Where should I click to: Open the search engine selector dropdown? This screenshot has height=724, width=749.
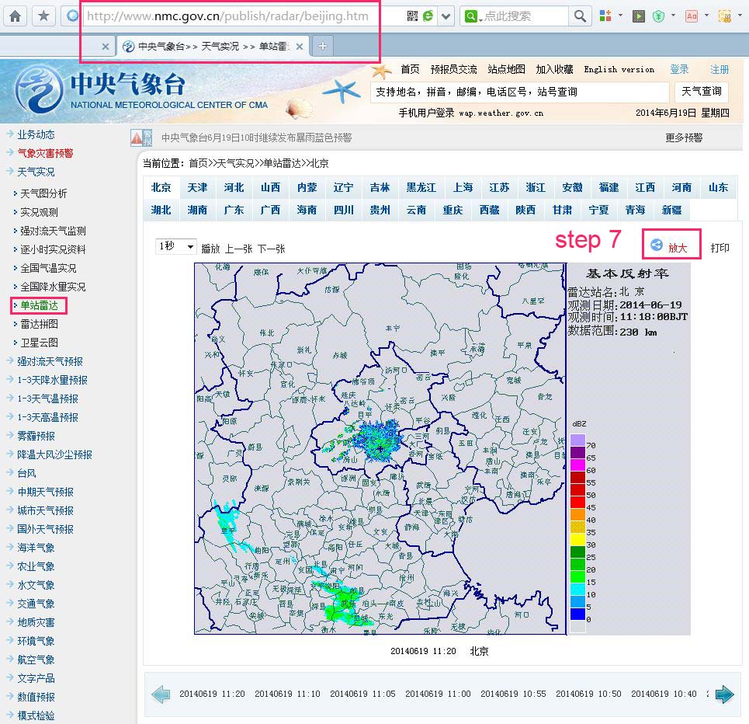[472, 17]
